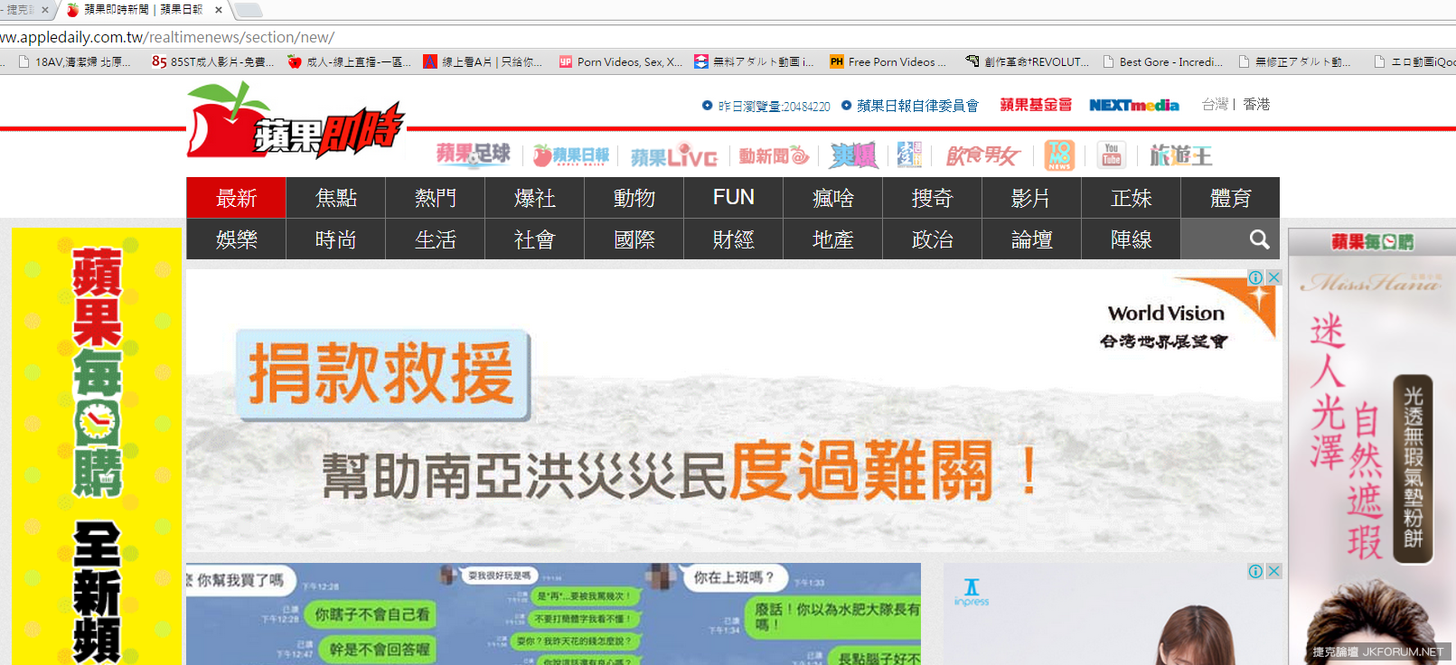Viewport: 1456px width, 665px height.
Task: Open the 蘋果LIVE icon
Action: [x=674, y=156]
